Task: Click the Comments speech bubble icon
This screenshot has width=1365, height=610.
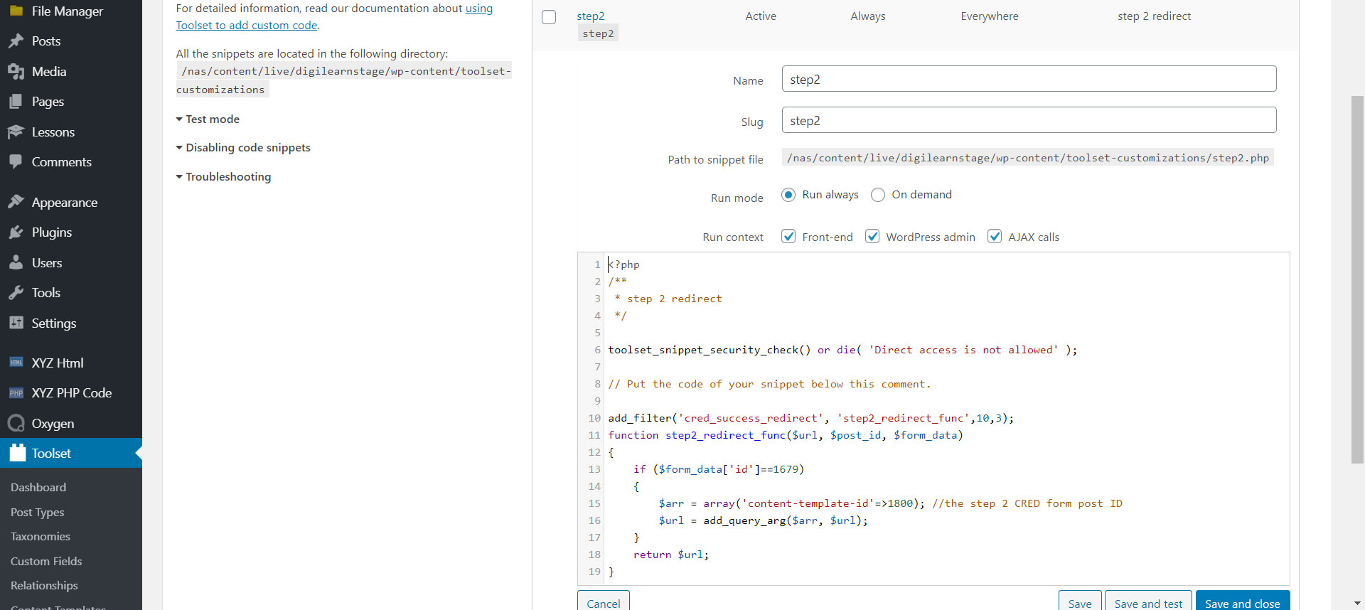Action: click(x=16, y=162)
